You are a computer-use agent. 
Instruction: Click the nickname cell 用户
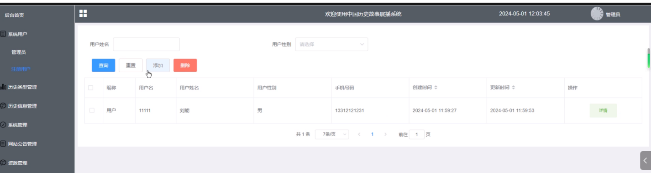[111, 110]
